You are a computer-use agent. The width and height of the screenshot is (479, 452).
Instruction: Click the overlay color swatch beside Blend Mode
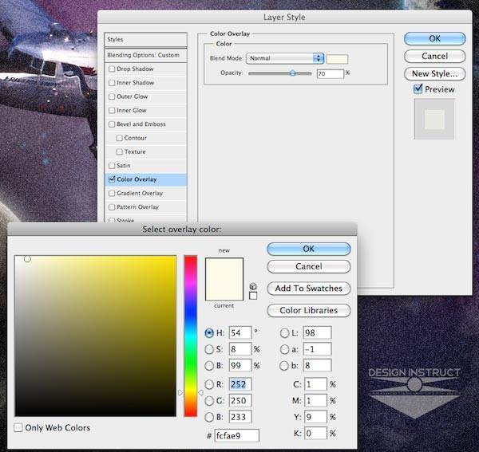coord(338,58)
